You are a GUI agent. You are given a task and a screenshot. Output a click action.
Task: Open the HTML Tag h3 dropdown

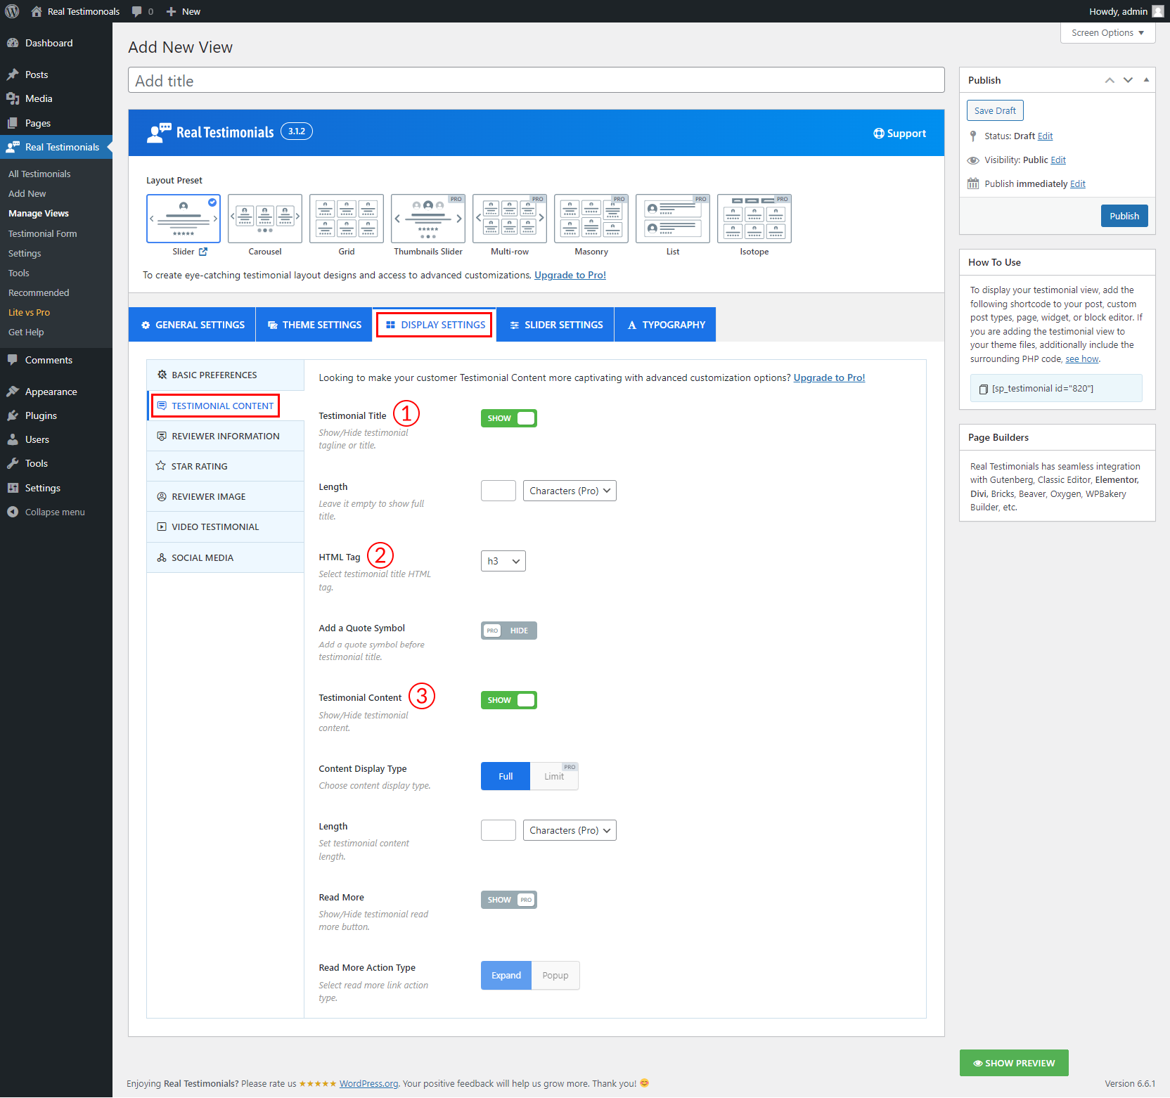click(503, 561)
